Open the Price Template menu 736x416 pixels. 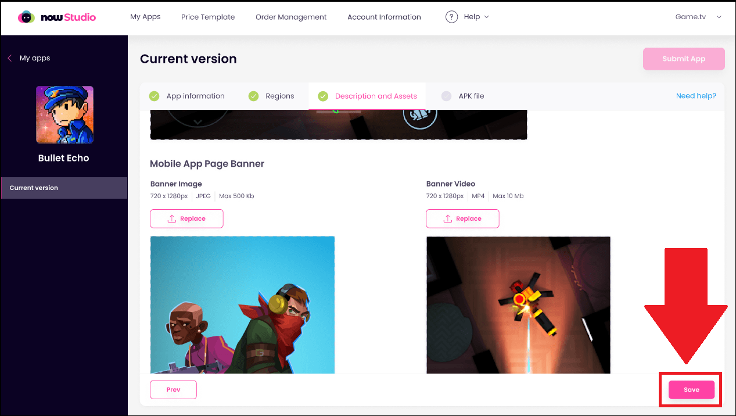[x=208, y=17]
